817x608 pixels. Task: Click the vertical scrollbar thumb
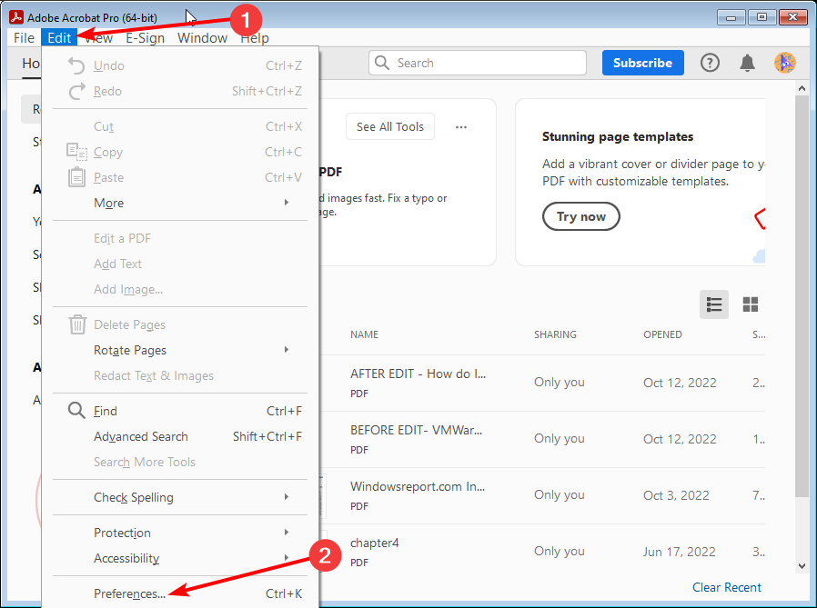point(802,295)
